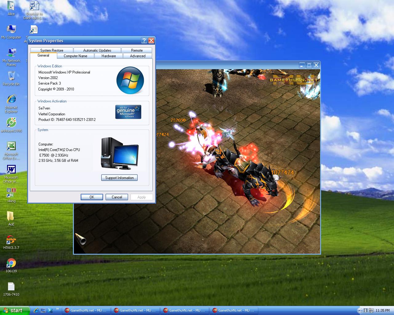Click the Copyright 2009 - 2010 text

pos(56,89)
